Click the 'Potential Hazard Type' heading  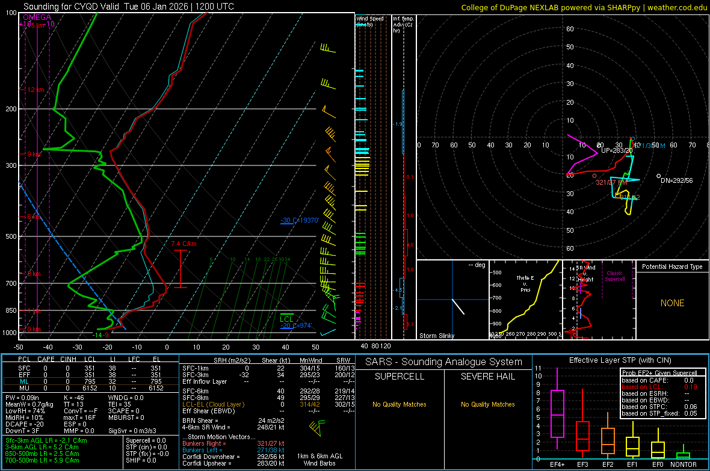click(x=672, y=266)
